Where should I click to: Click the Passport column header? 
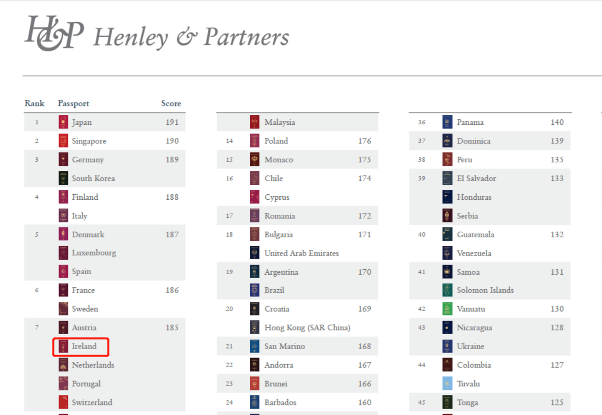coord(73,103)
